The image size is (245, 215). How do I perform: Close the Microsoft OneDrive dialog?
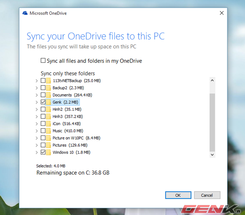coord(222,13)
